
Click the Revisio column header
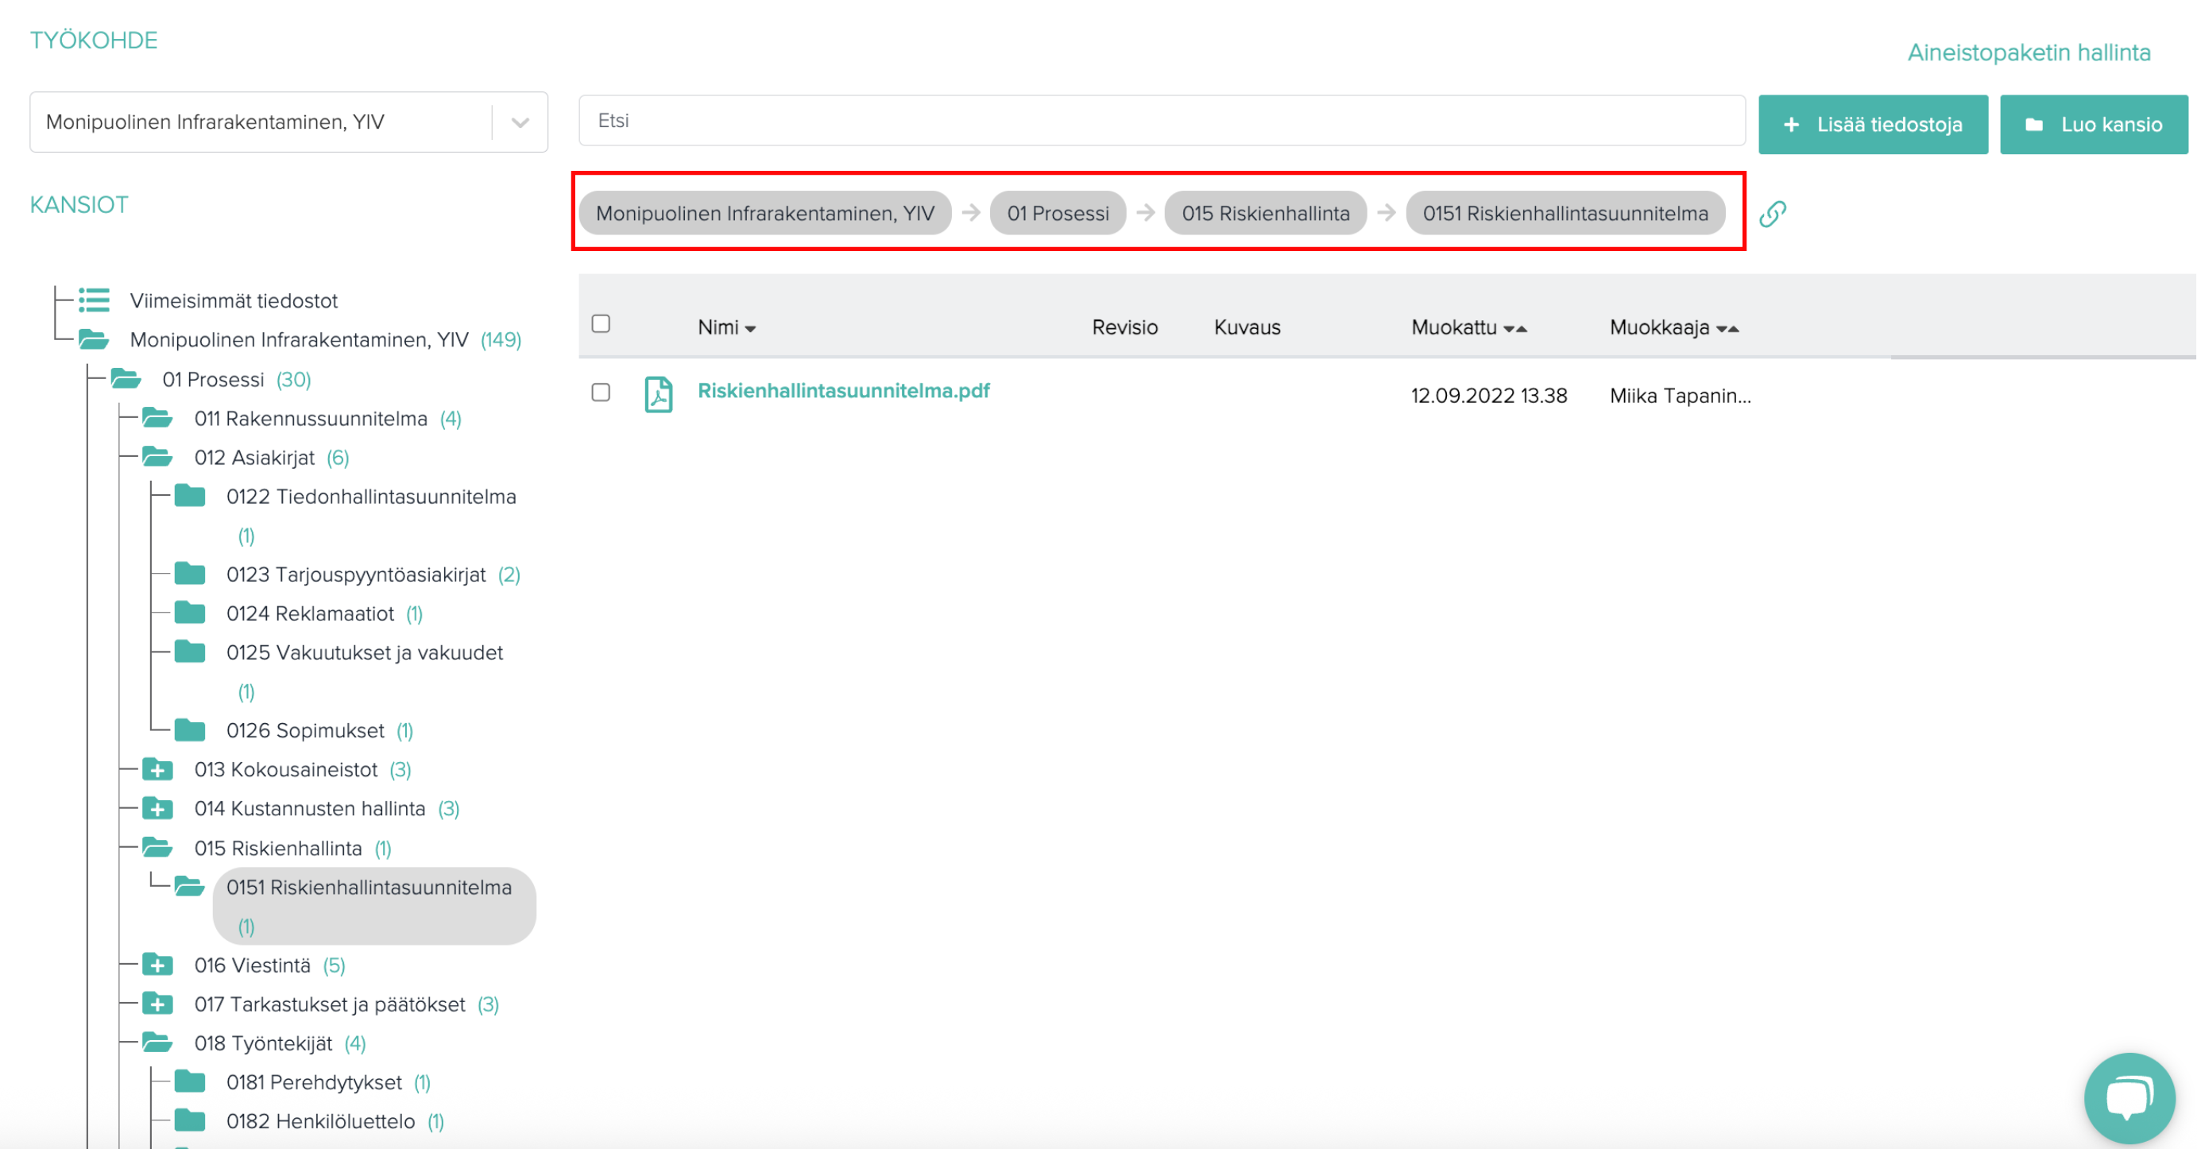(1125, 327)
